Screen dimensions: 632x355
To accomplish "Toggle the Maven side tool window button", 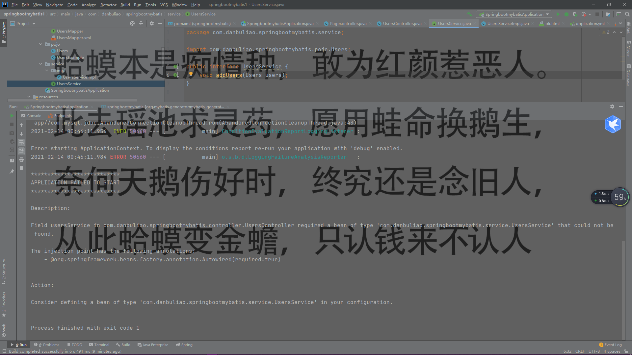I will coord(628,49).
